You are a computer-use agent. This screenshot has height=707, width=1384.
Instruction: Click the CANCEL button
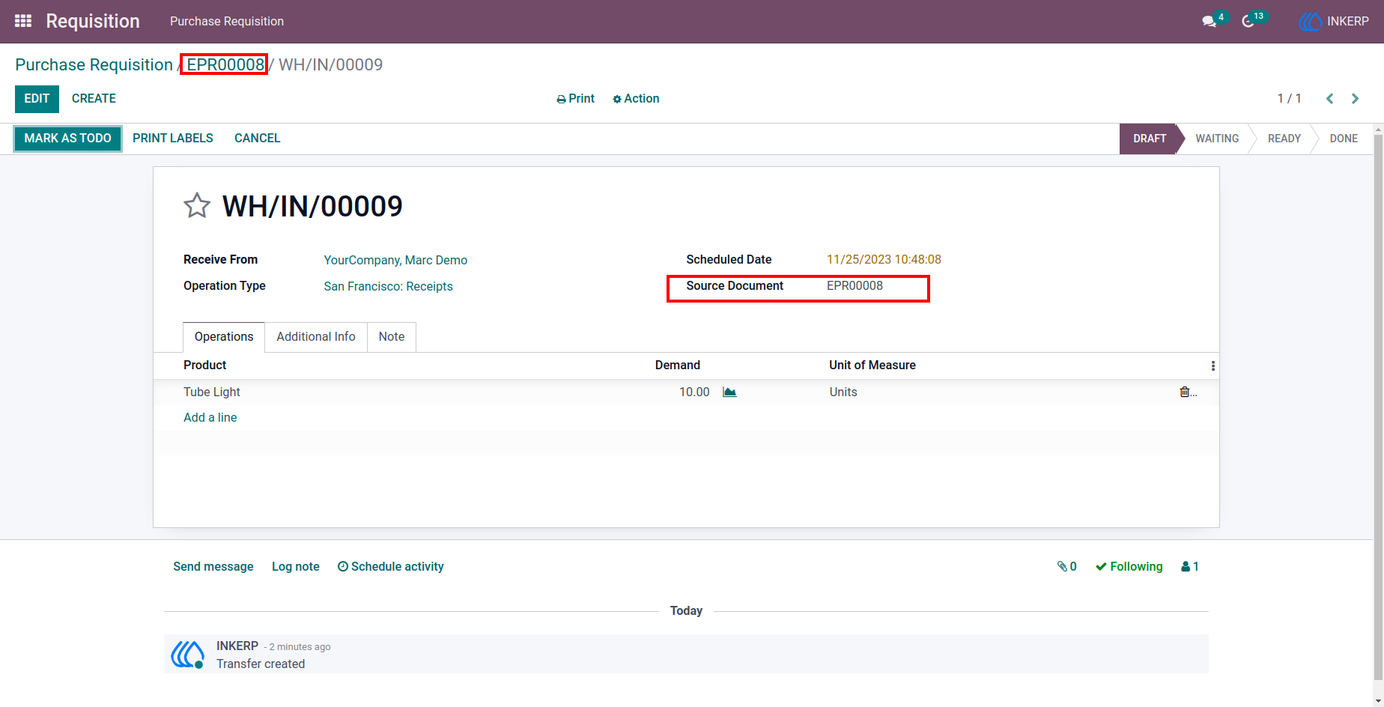tap(257, 138)
